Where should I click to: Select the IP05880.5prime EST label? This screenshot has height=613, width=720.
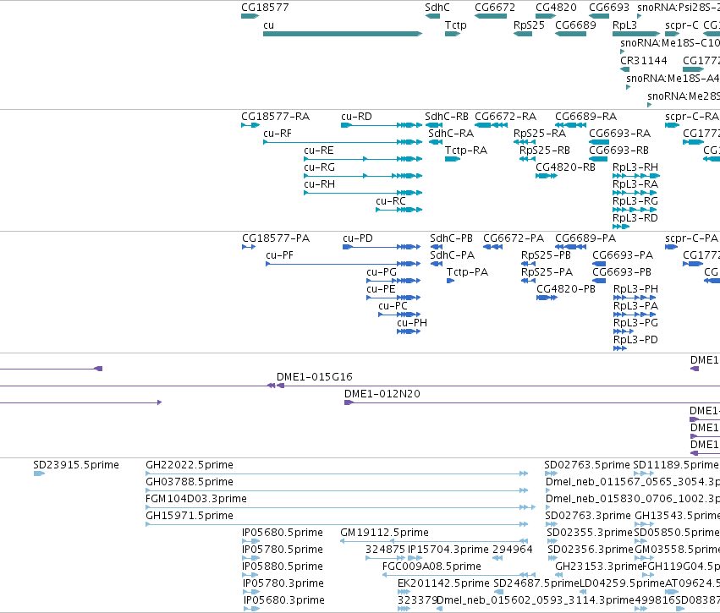283,566
